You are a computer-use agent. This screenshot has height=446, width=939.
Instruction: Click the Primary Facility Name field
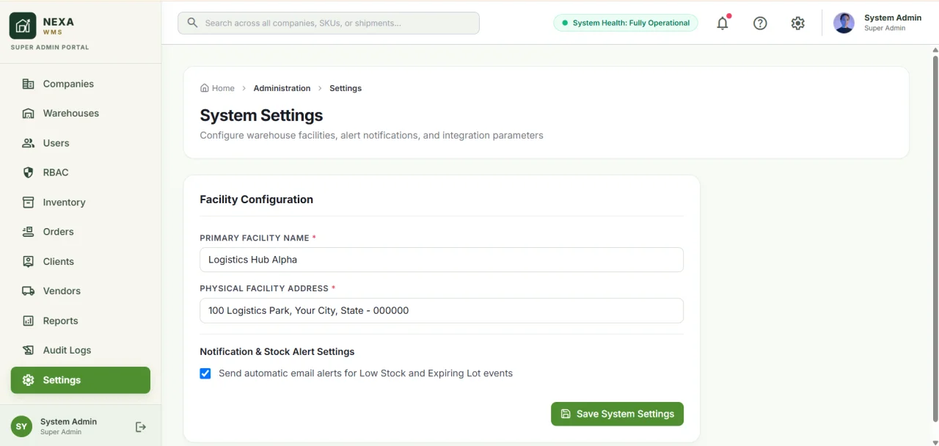tap(442, 260)
